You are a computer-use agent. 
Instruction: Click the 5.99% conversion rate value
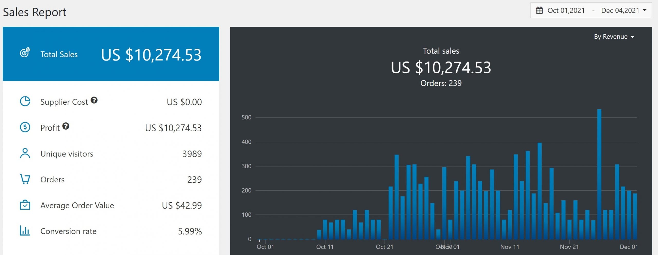190,231
